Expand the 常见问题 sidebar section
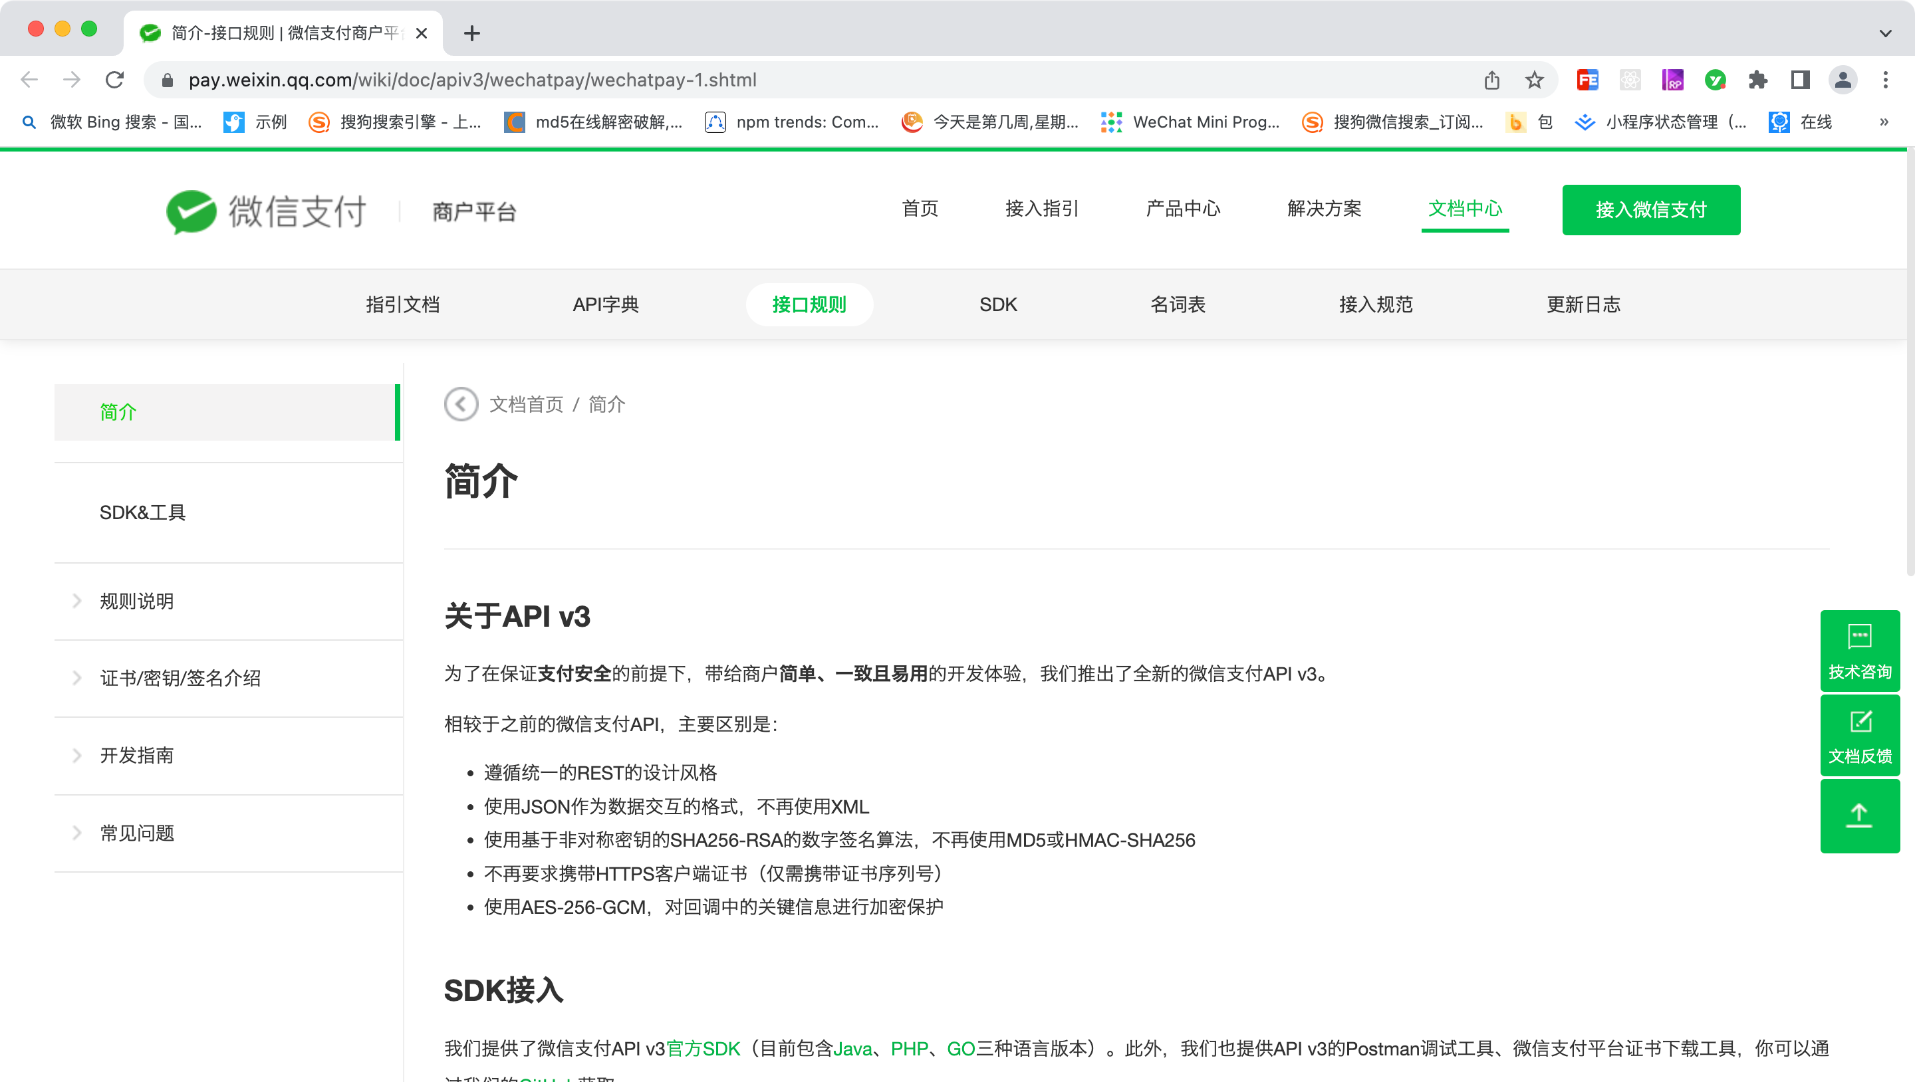The image size is (1915, 1082). [137, 833]
